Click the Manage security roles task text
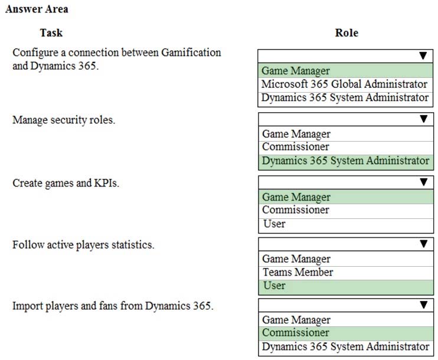The width and height of the screenshot is (438, 360). (64, 120)
